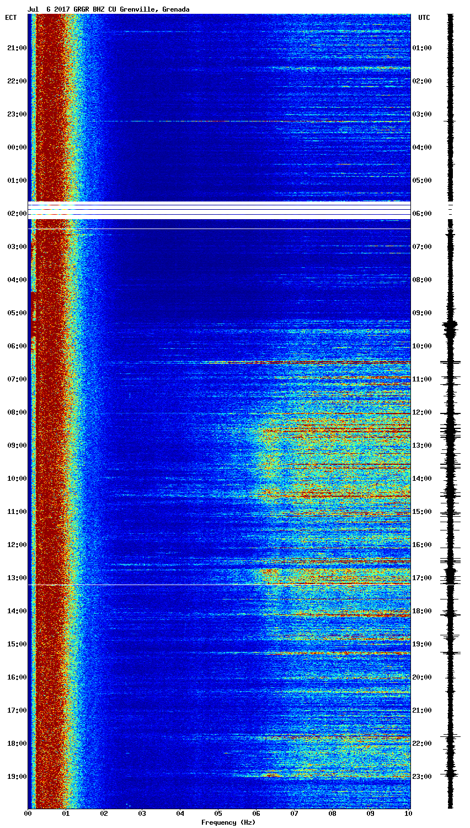The height and width of the screenshot is (828, 470).
Task: Click the 09:00 label on the UTC axis
Action: [x=422, y=313]
